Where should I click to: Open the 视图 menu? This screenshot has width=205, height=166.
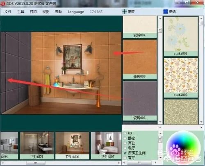coord(46,11)
